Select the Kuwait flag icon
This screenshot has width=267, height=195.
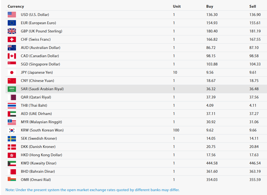click(12, 163)
